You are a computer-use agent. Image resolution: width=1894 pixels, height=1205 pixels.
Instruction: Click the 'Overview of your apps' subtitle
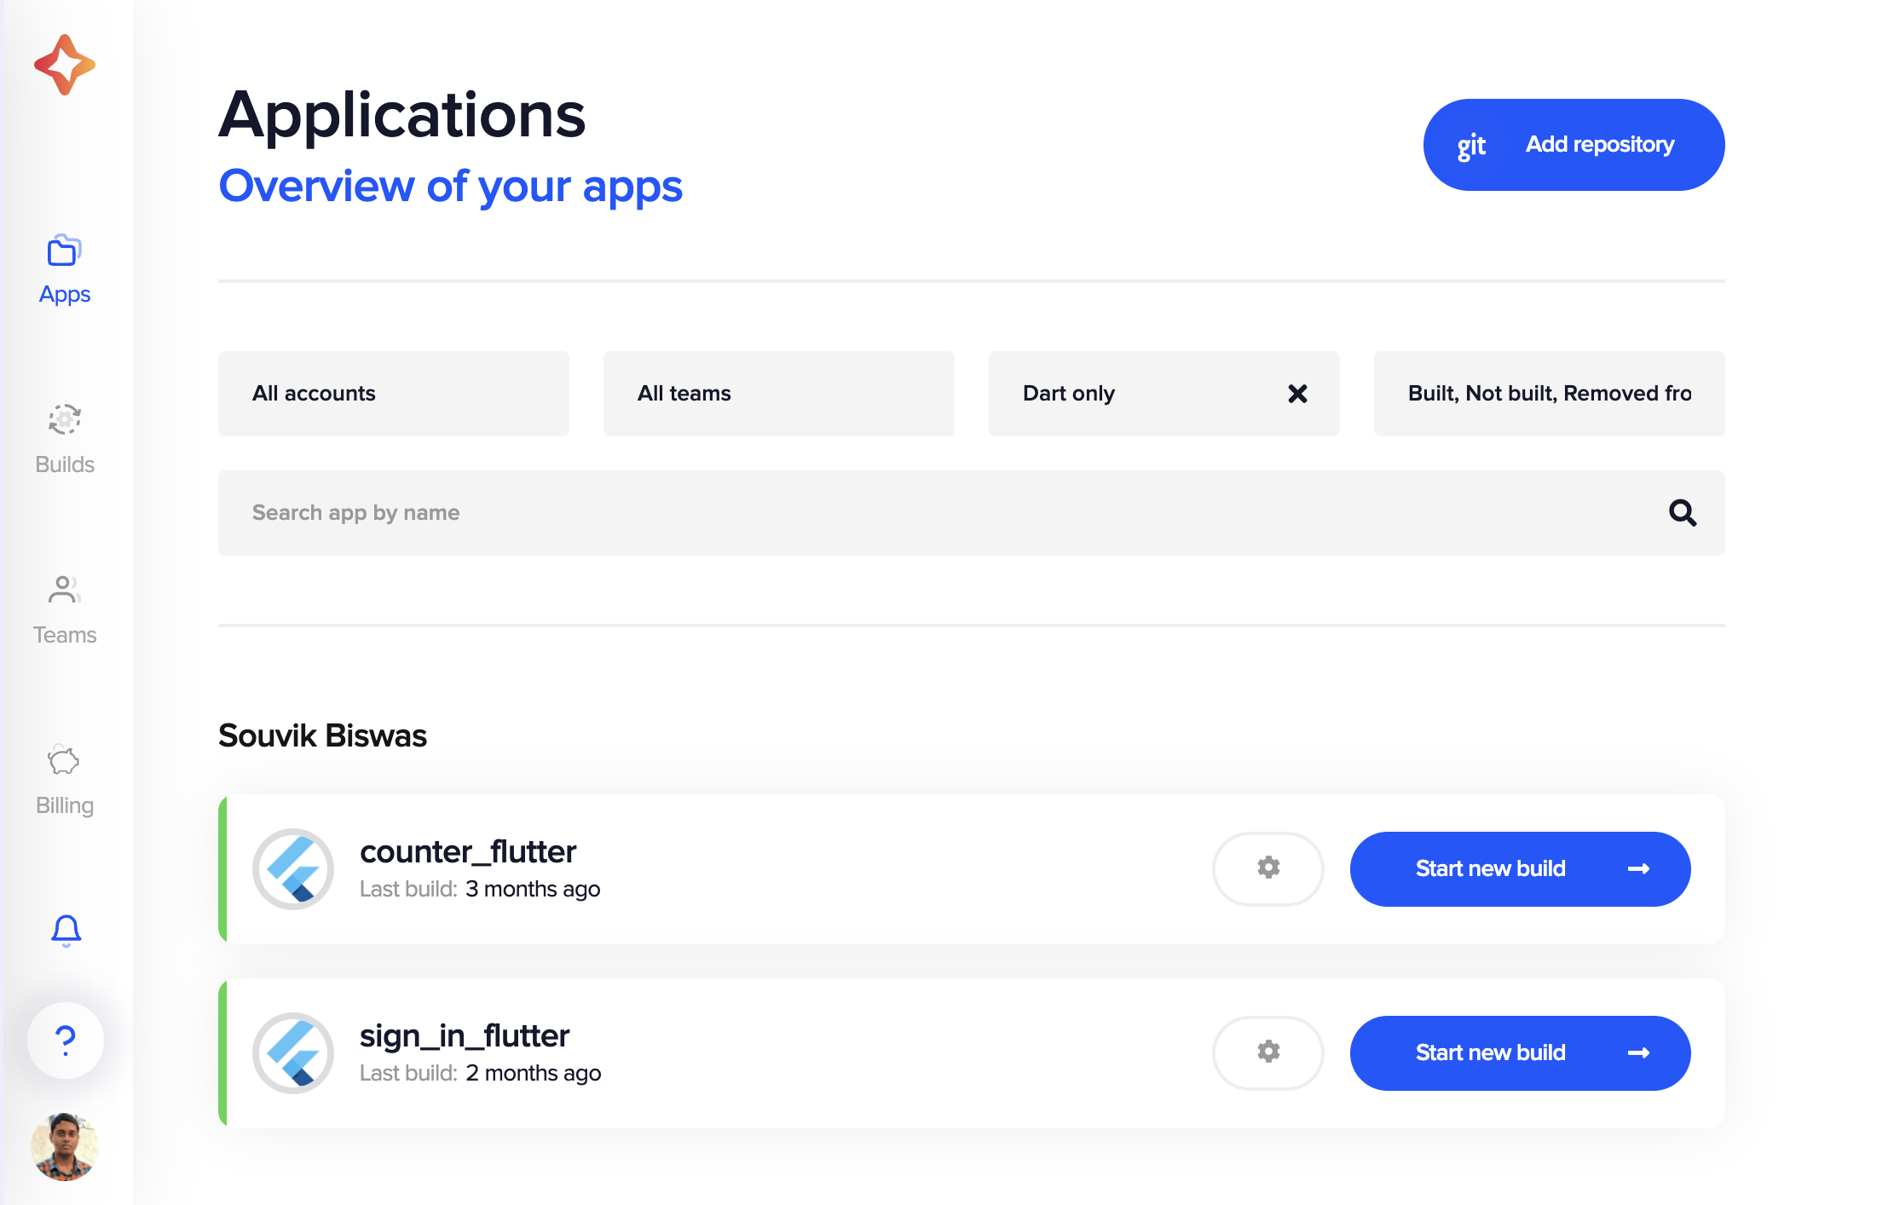pos(450,186)
